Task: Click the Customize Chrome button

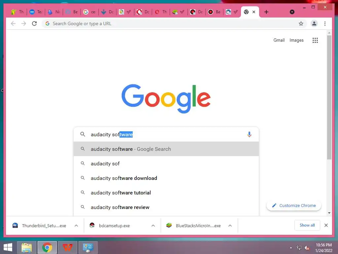Action: pyautogui.click(x=294, y=206)
